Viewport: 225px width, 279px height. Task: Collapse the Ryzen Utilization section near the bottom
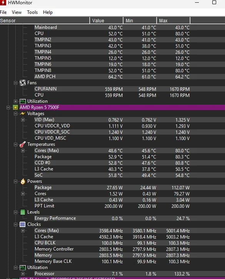[15, 268]
